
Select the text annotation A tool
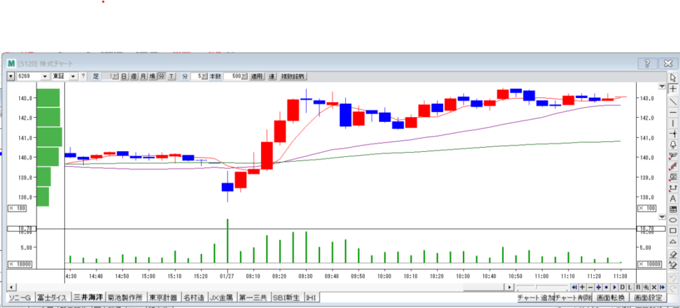tap(673, 198)
